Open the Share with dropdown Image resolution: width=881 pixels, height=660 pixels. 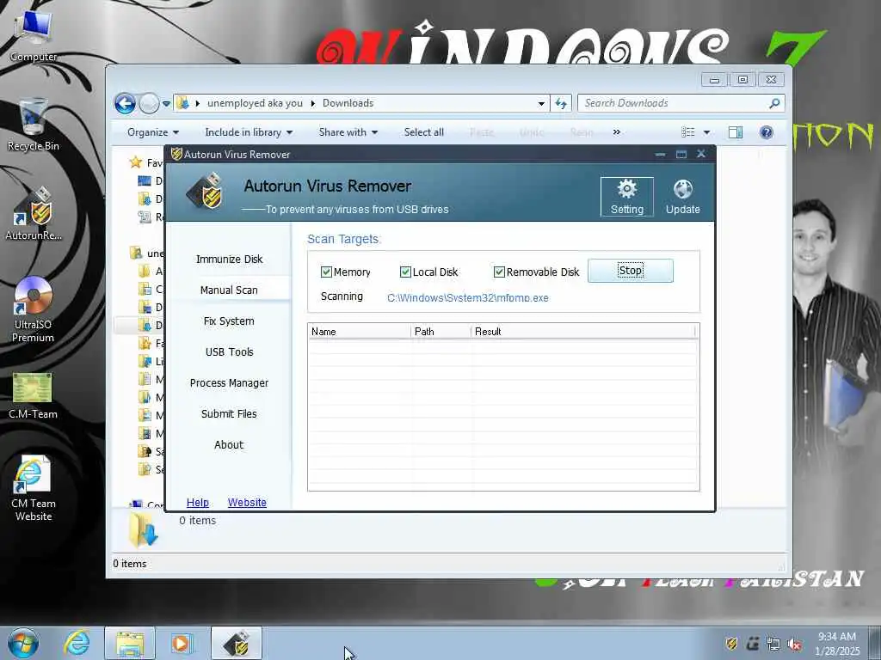pos(348,132)
